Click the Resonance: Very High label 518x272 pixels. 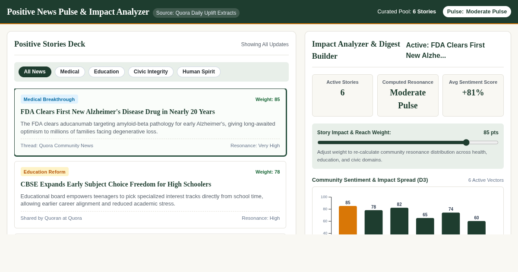point(255,145)
